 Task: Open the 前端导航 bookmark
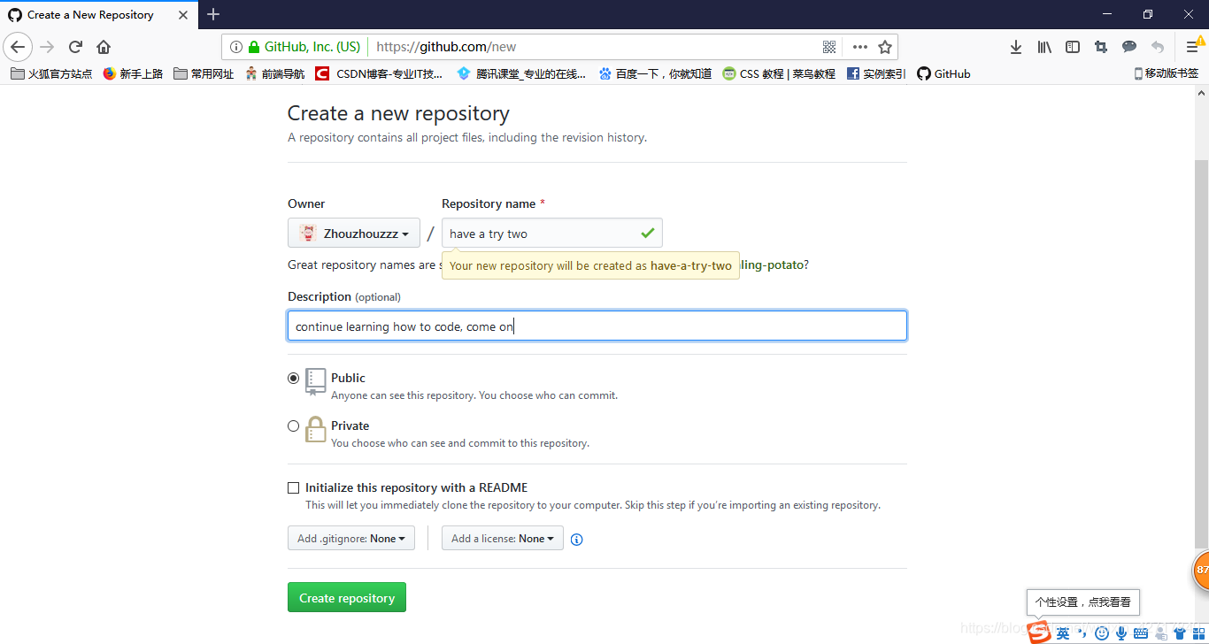[x=274, y=73]
